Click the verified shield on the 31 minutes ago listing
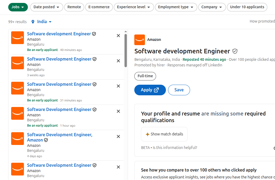Screen dimensions: 275x180 (94, 84)
